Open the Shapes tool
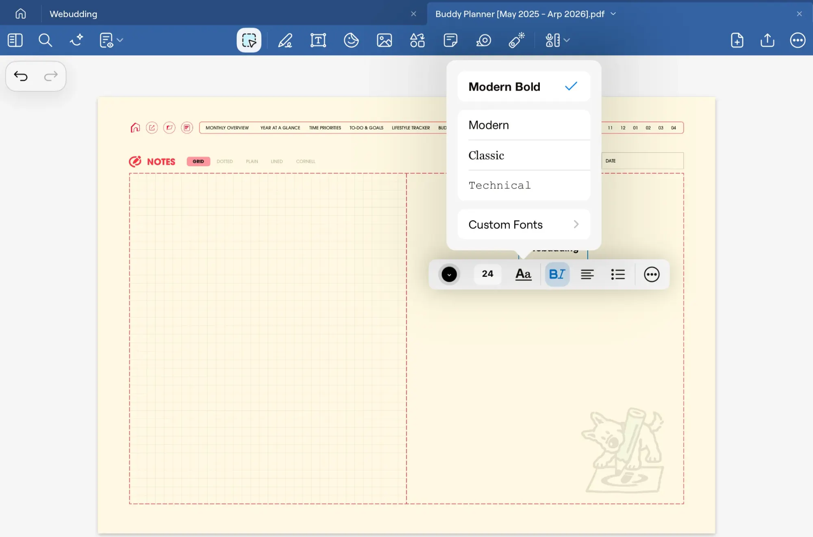 (417, 40)
